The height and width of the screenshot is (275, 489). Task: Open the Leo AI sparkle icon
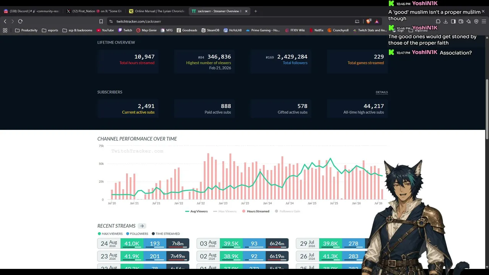tap(468, 21)
